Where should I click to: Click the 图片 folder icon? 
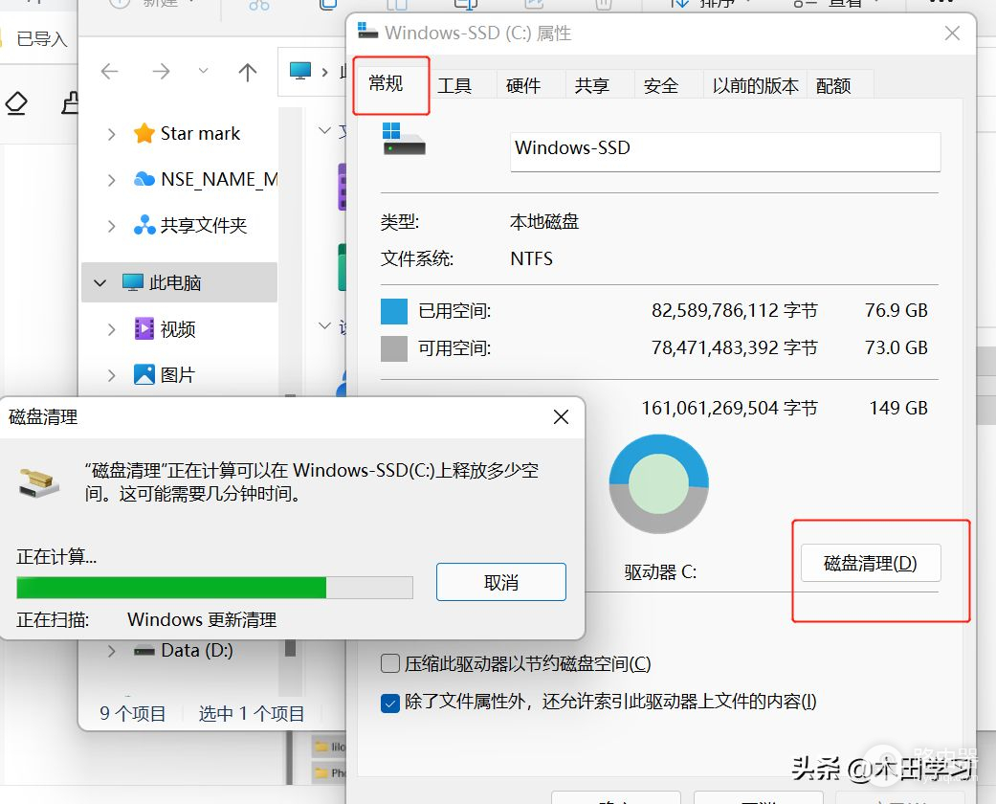click(144, 374)
